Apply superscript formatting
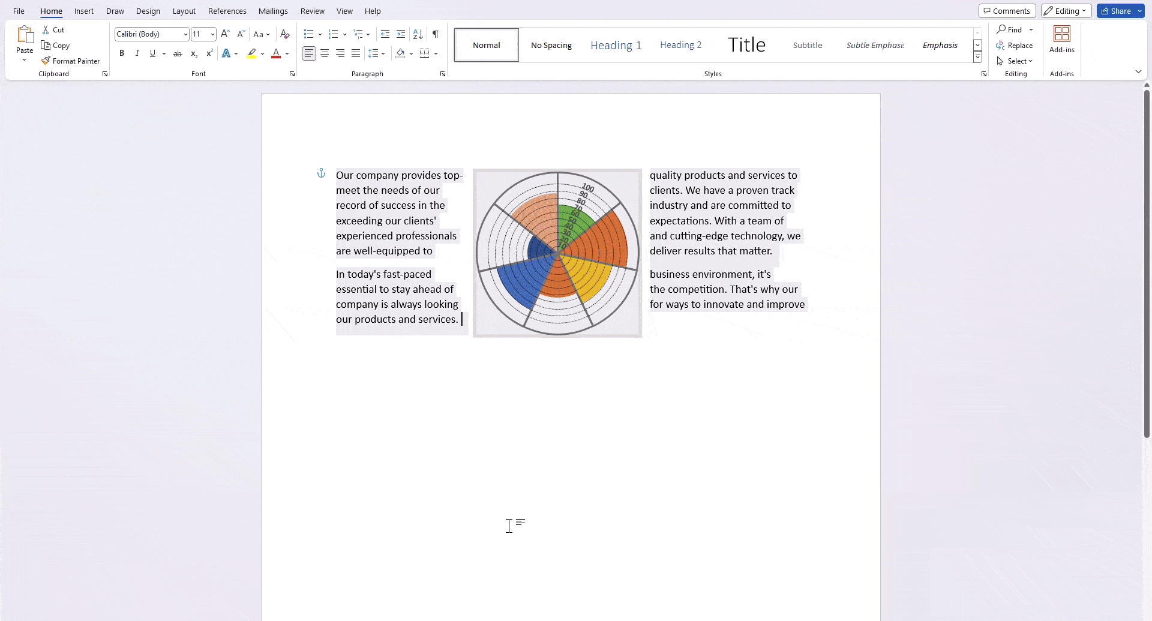The width and height of the screenshot is (1152, 621). point(209,53)
